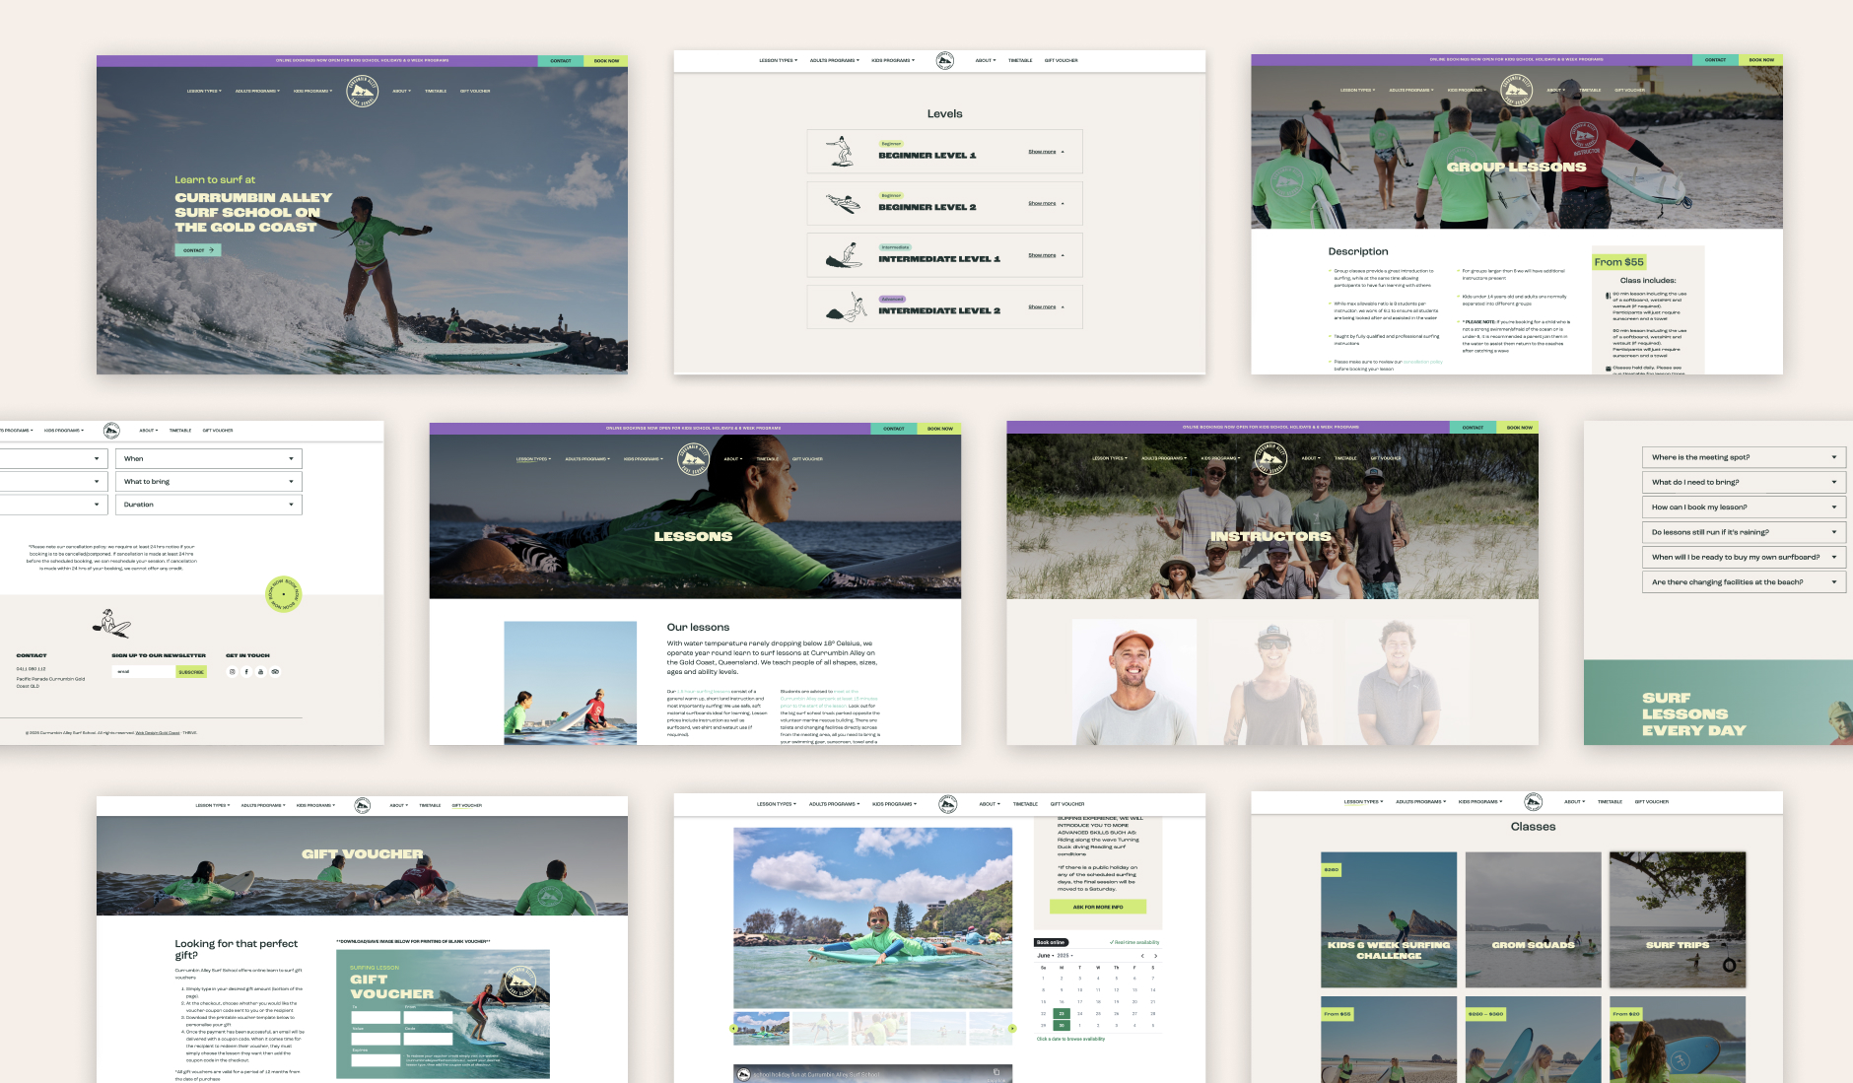Click the surf school logo on the homepage hero

coord(362,91)
